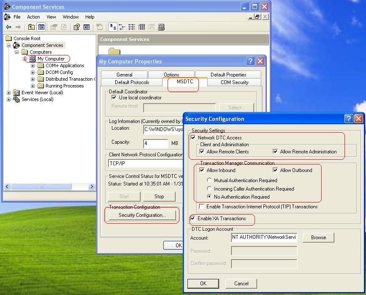Screen dimensions: 366x295
Task: Click the Services (Local) gears icon
Action: [x=16, y=99]
